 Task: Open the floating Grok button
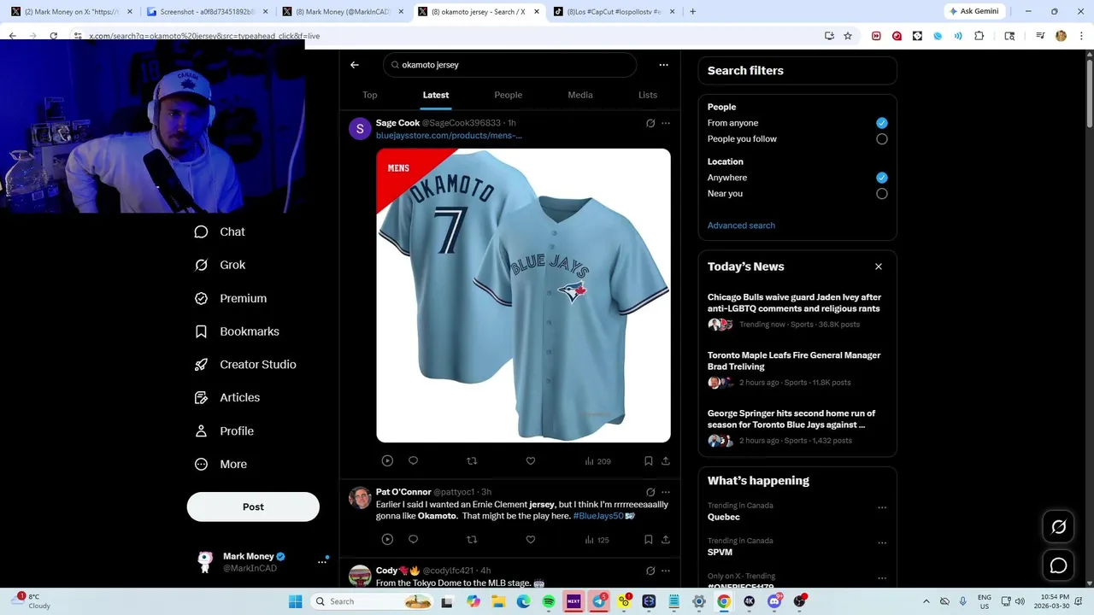click(1058, 527)
